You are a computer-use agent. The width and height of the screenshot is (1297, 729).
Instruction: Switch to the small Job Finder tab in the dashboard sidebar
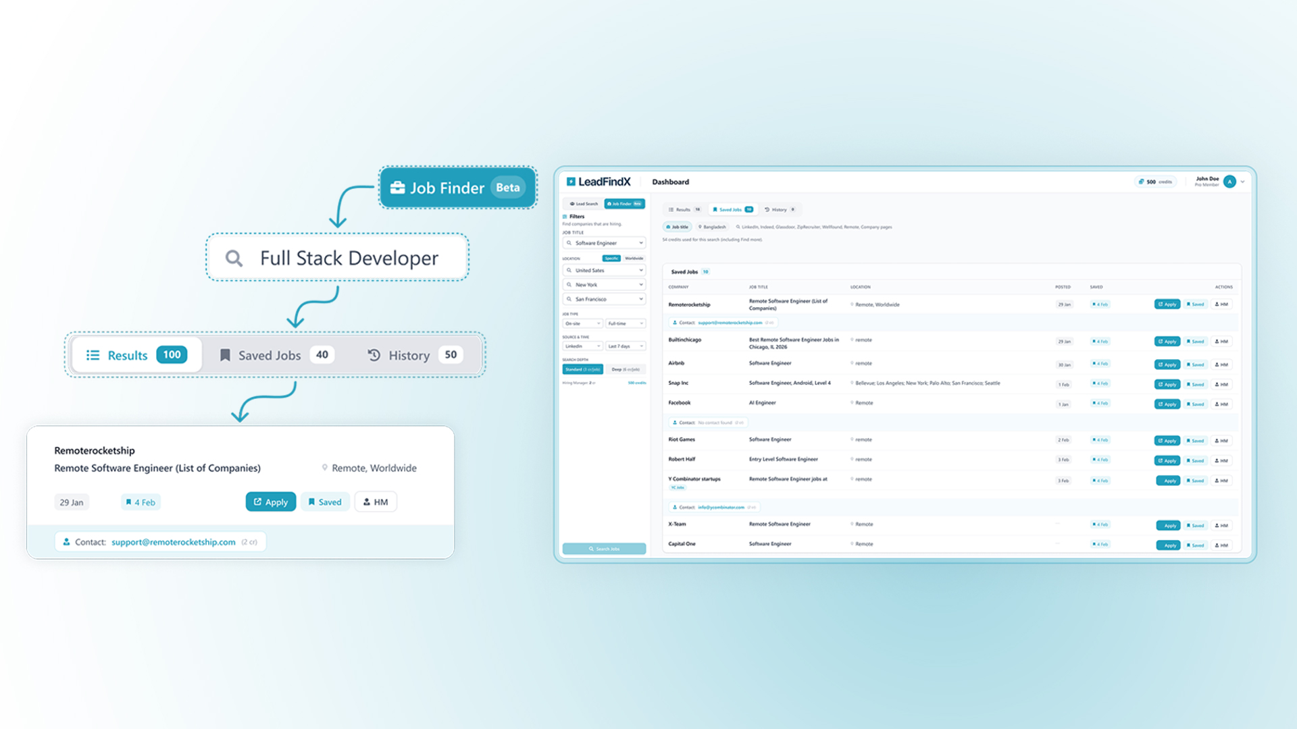[x=625, y=204]
